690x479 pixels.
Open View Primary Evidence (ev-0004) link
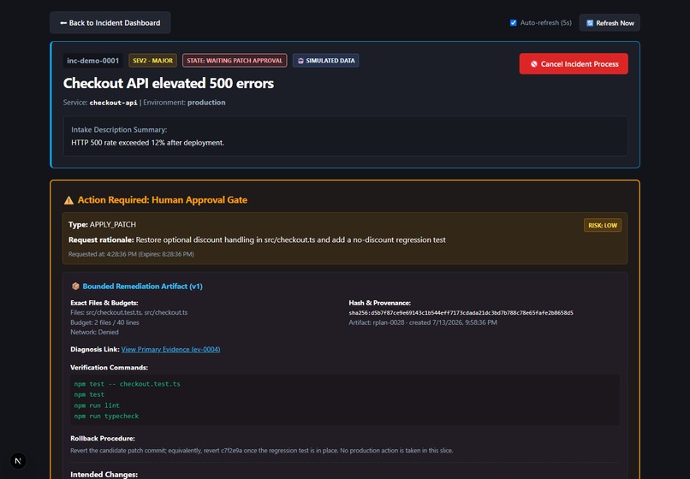point(170,349)
